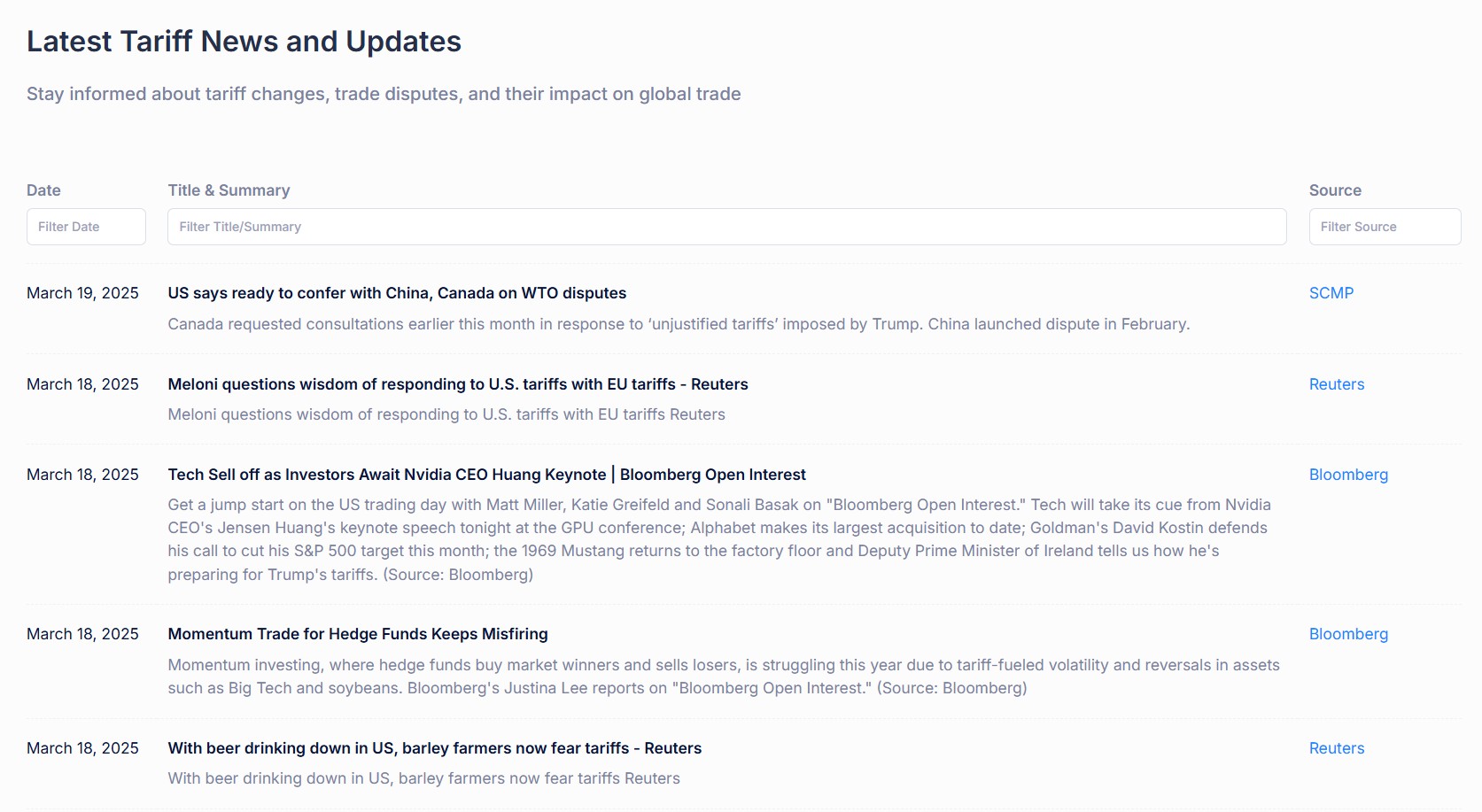
Task: Click the Filter Date input field
Action: (86, 227)
